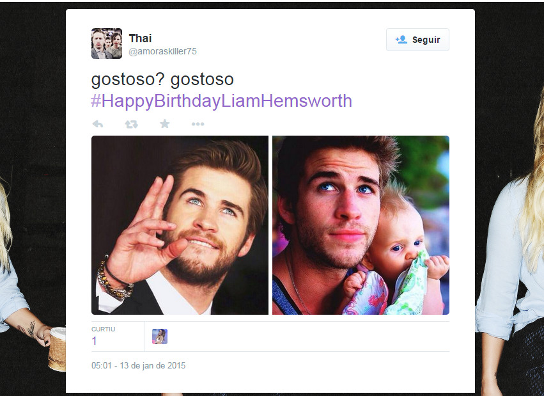
Task: Open the CURTIU label
Action: (104, 329)
